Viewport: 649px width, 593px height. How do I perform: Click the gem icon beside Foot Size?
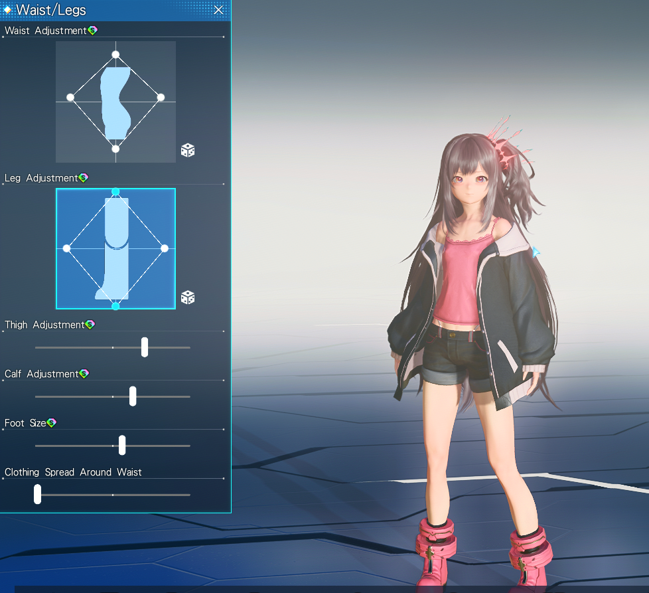pos(51,423)
